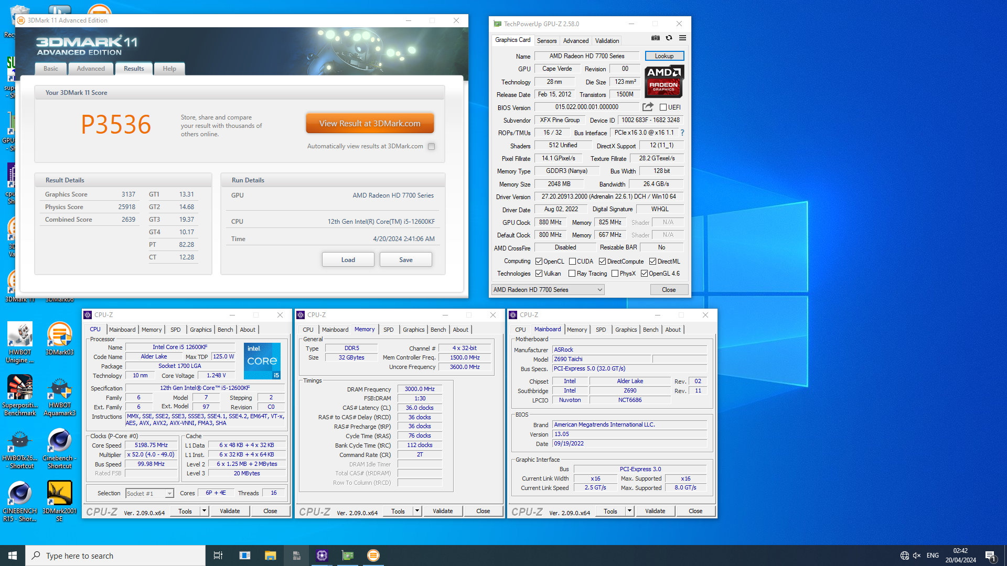The height and width of the screenshot is (566, 1007).
Task: Toggle the DirectML checkbox
Action: [652, 262]
